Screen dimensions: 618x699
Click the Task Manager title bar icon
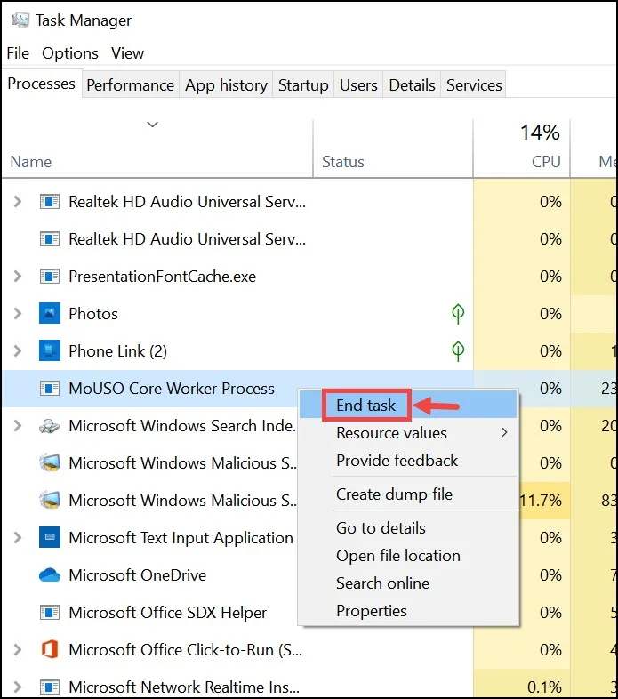(x=20, y=20)
